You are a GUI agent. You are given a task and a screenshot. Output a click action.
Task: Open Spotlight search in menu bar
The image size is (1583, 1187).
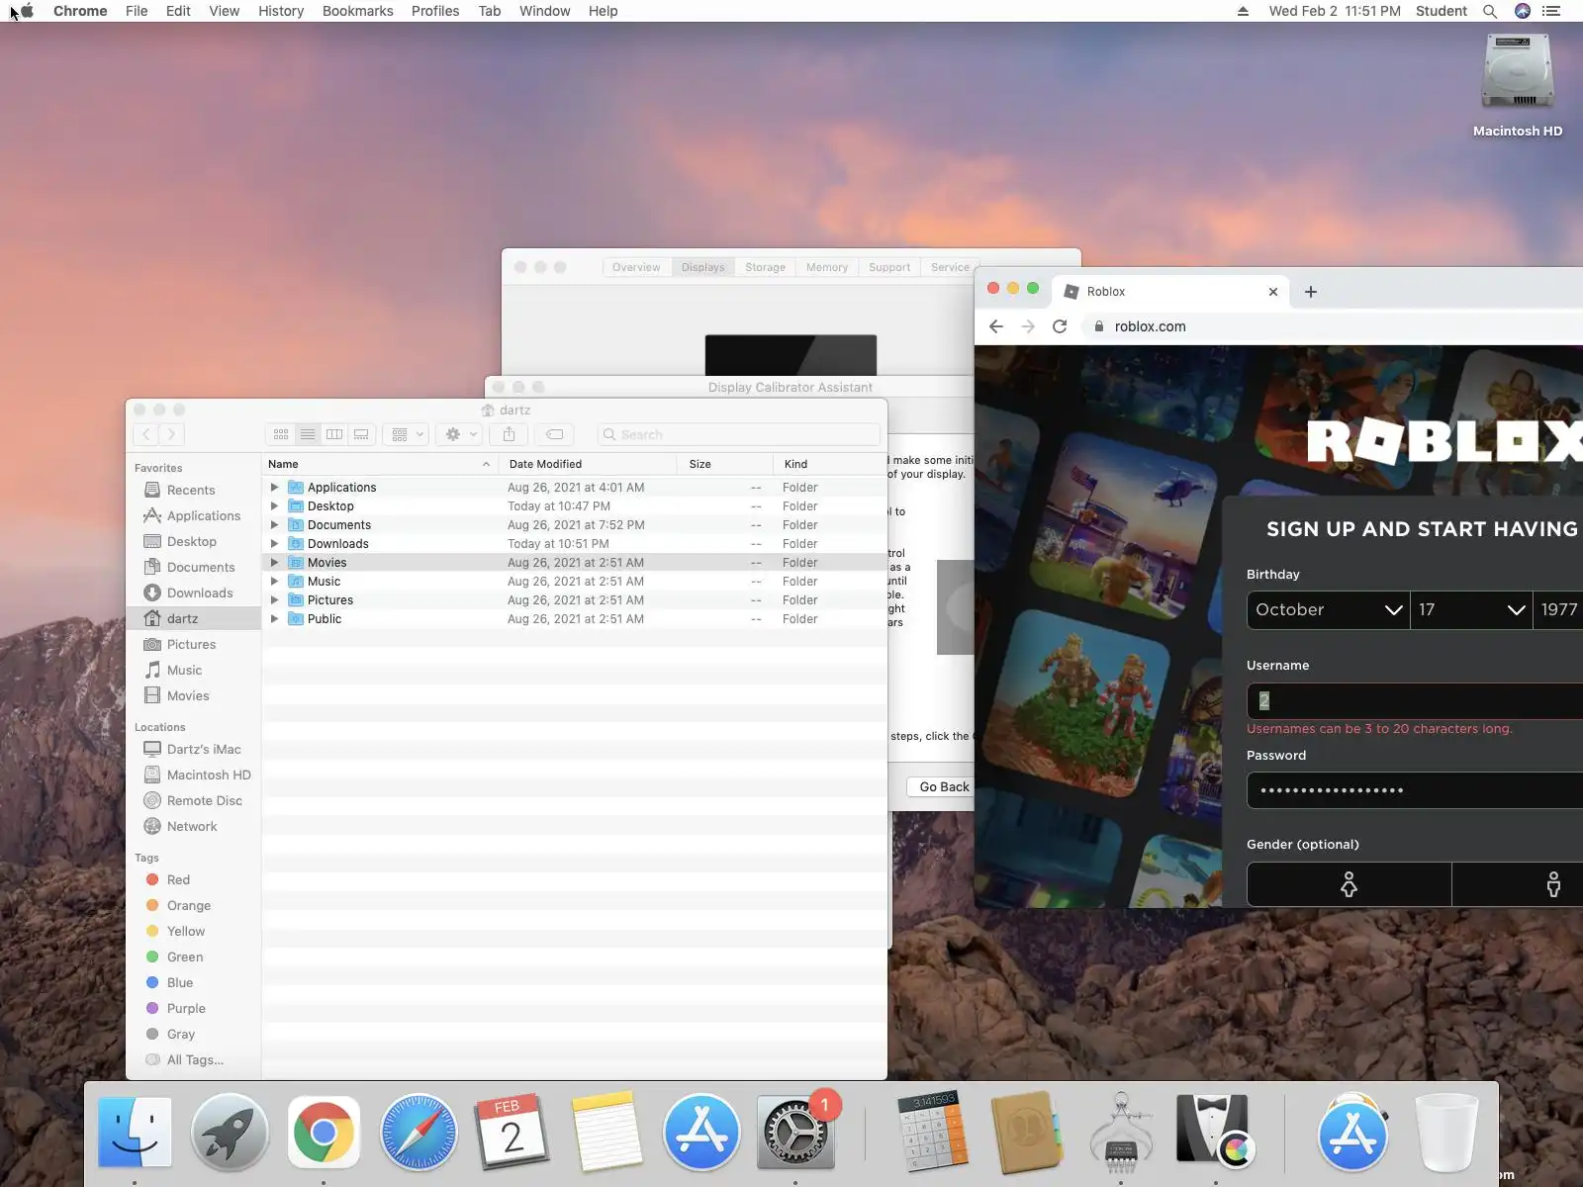pos(1489,11)
